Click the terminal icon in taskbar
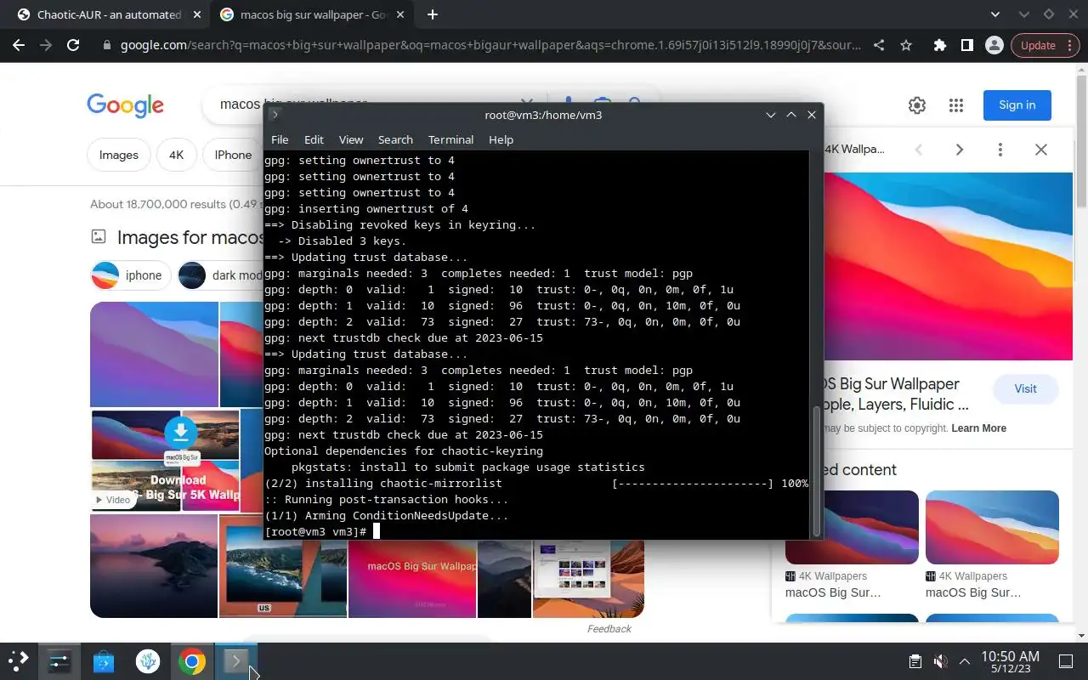1088x680 pixels. coord(236,660)
